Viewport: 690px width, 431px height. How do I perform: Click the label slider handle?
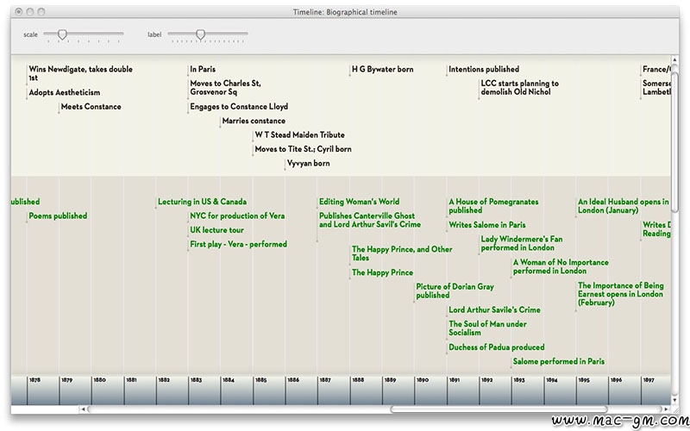tap(200, 34)
